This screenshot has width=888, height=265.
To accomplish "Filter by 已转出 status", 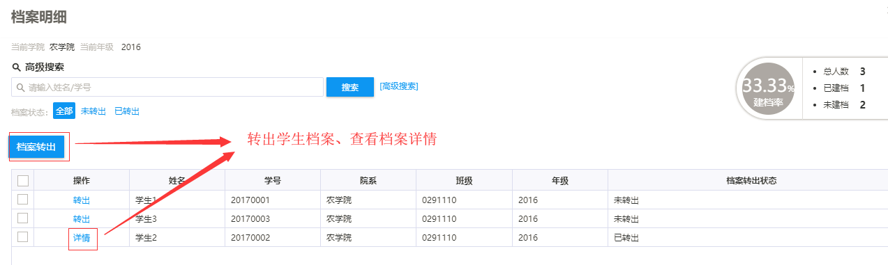I will (127, 111).
